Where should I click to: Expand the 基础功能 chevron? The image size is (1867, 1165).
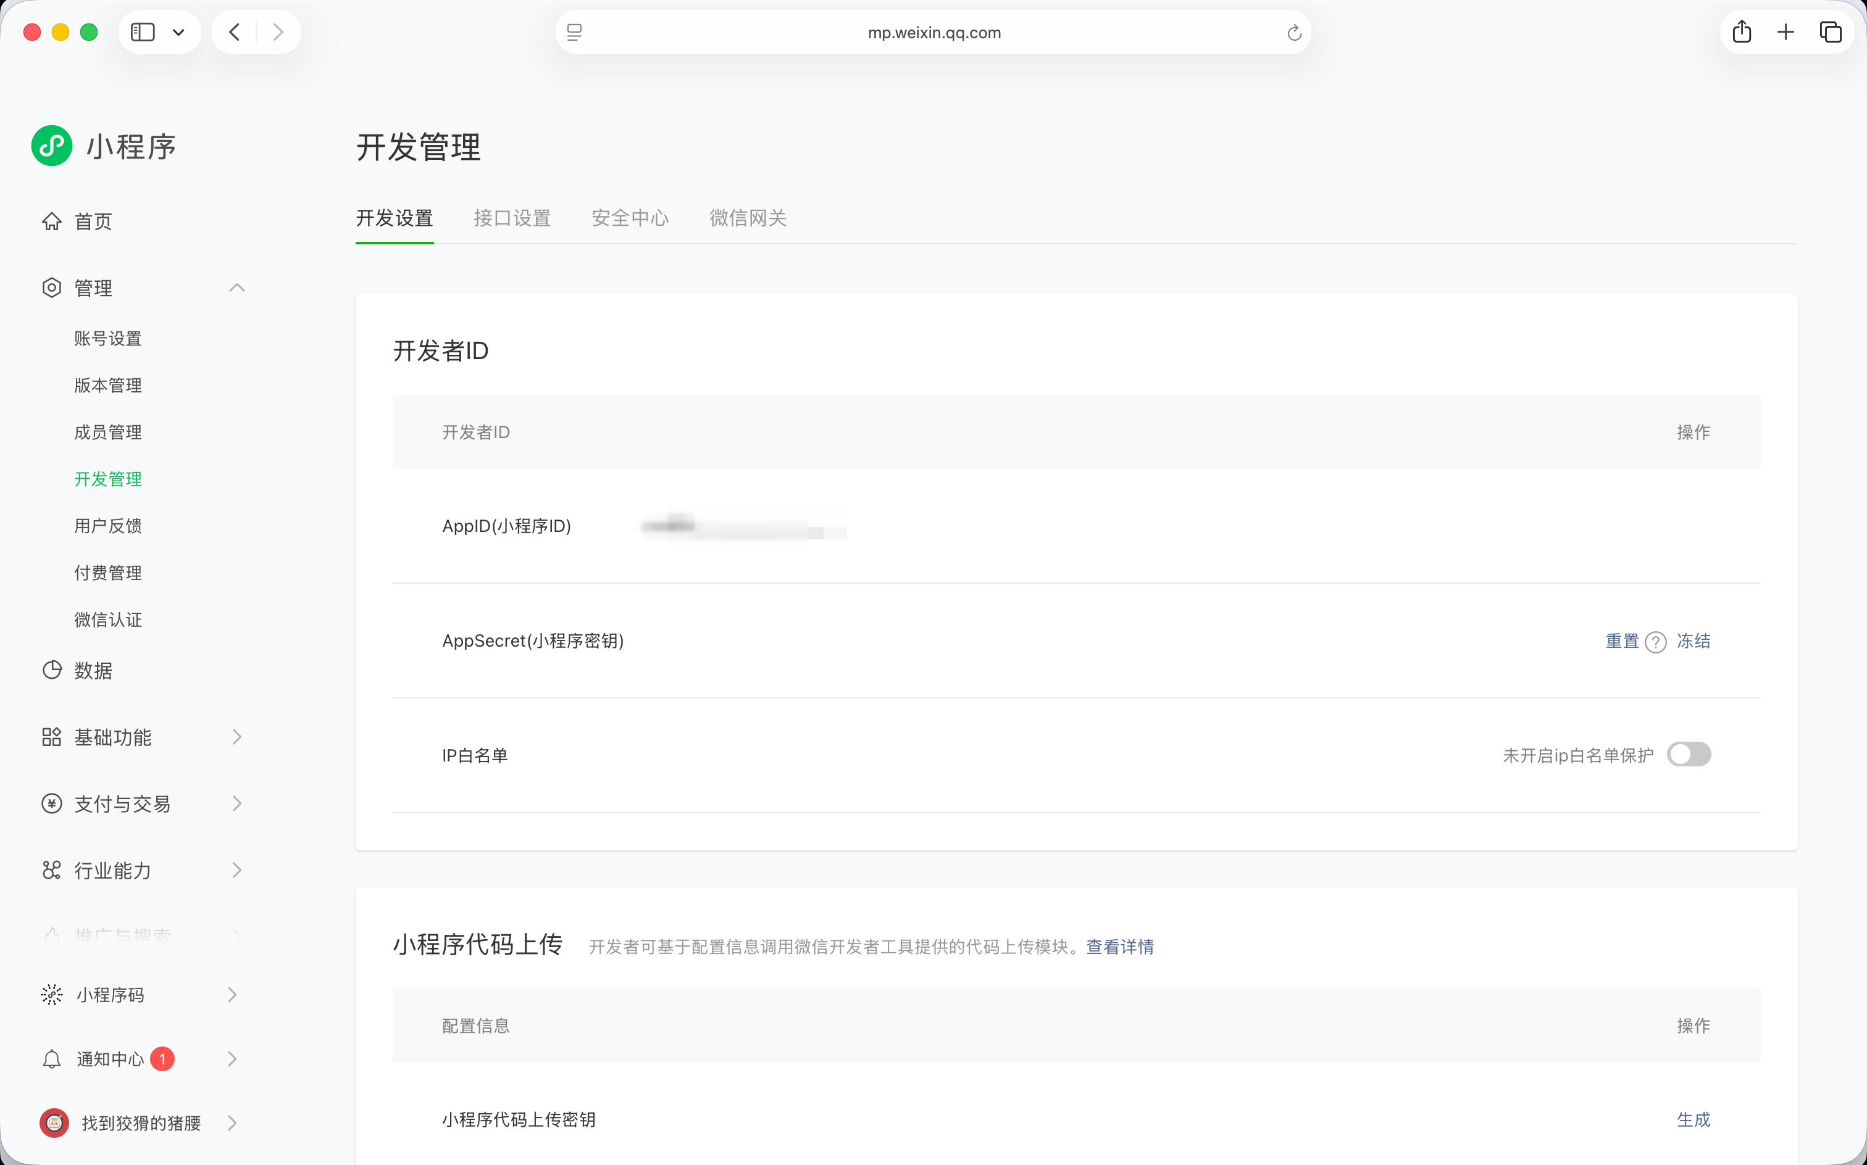tap(236, 737)
